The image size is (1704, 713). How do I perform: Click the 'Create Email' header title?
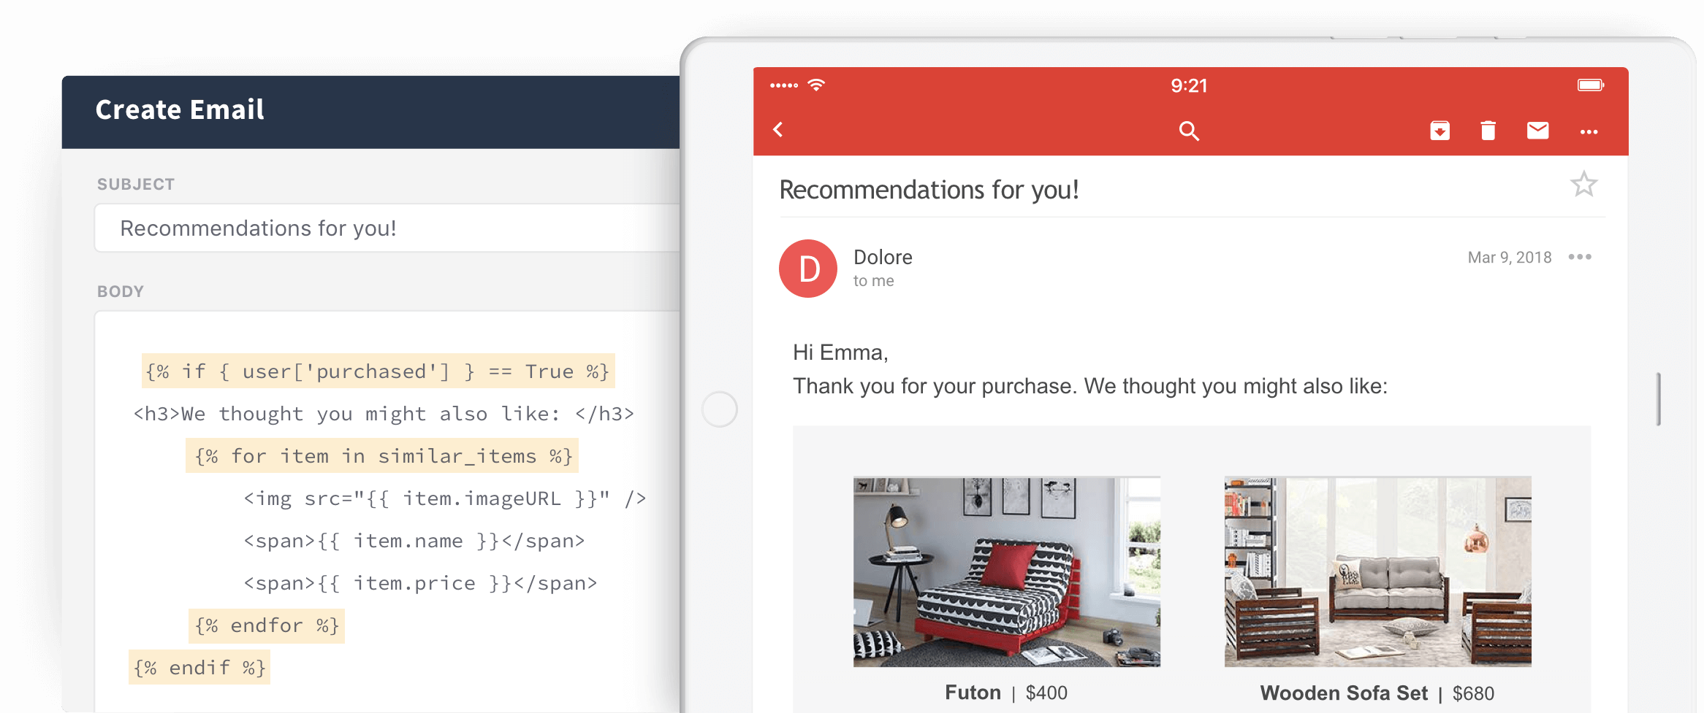click(x=180, y=109)
